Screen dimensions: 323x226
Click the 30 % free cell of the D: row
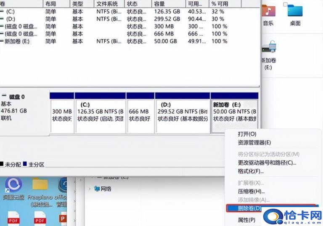[218, 19]
